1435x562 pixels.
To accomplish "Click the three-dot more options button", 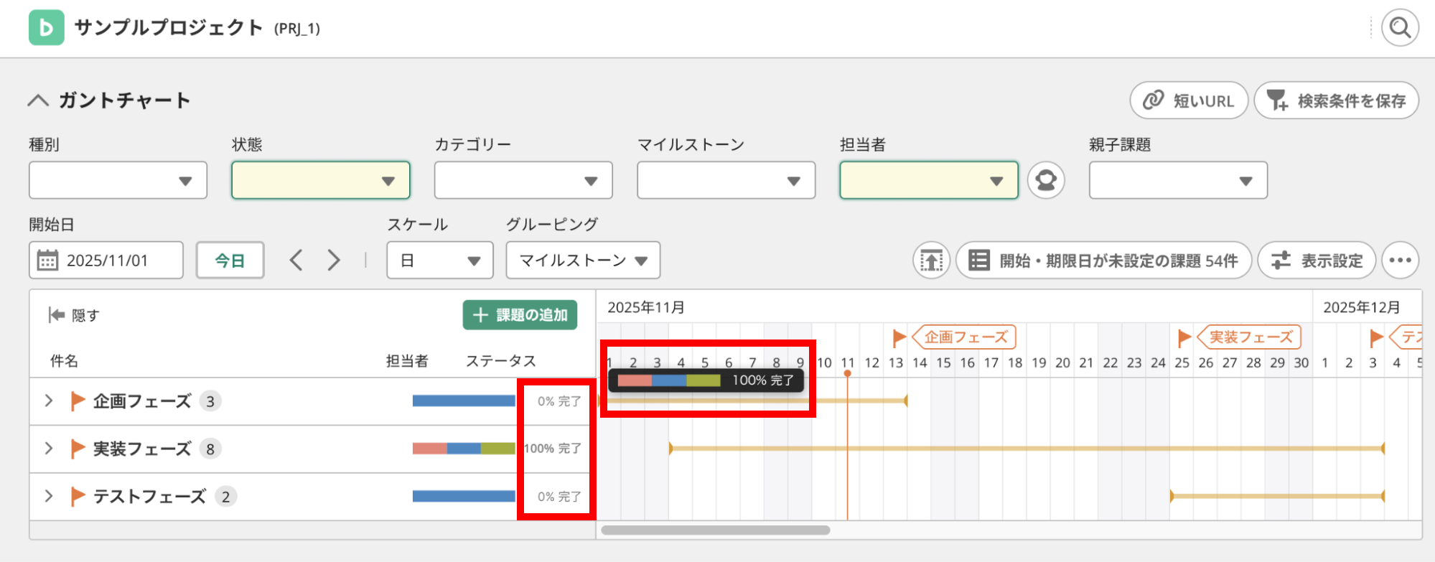I will pyautogui.click(x=1400, y=260).
